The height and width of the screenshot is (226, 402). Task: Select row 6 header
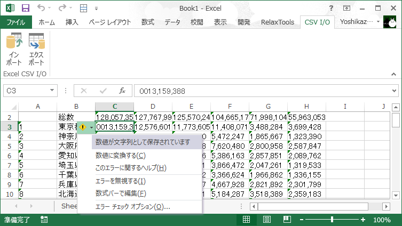tap(9, 156)
